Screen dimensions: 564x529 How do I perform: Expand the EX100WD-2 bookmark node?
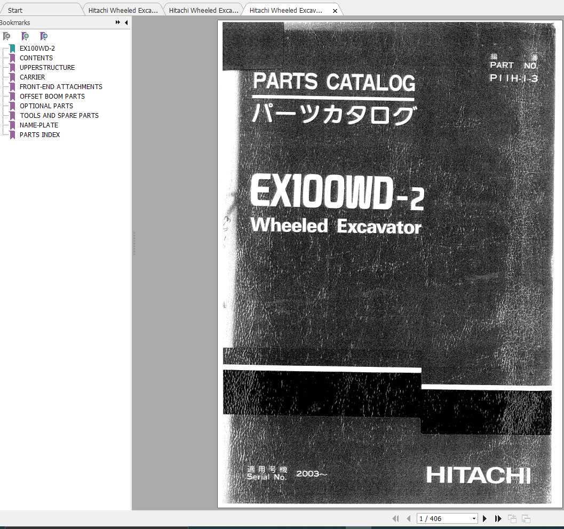(3, 48)
